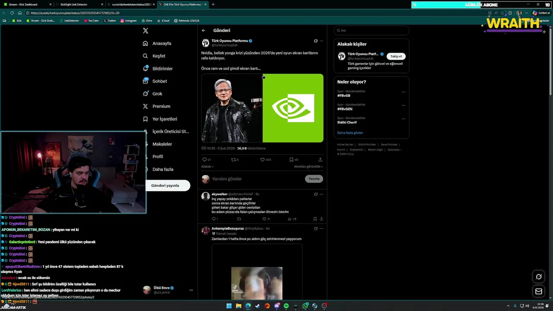The image size is (553, 311).
Task: Open floating Grok button at bottom right
Action: click(539, 277)
